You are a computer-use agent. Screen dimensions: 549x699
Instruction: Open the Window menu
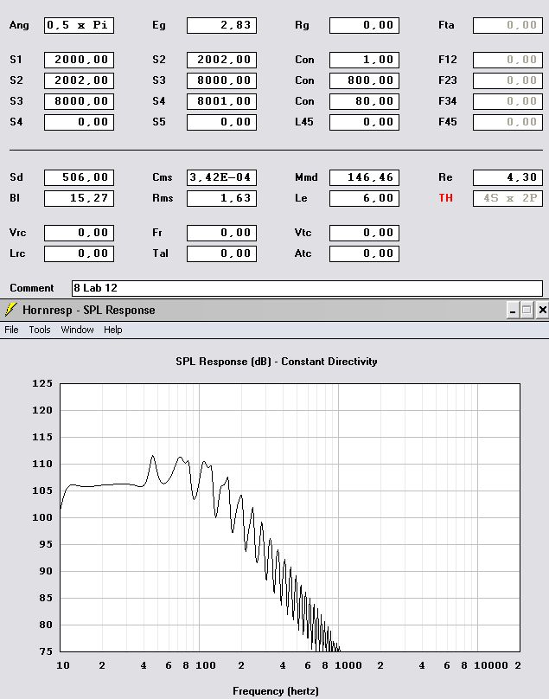point(77,330)
